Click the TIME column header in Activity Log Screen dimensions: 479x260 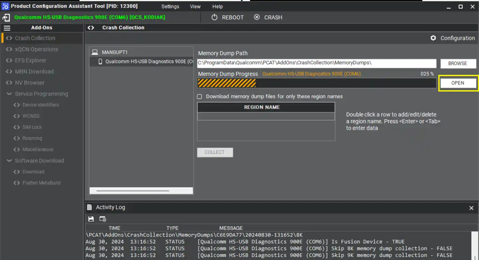[114, 228]
